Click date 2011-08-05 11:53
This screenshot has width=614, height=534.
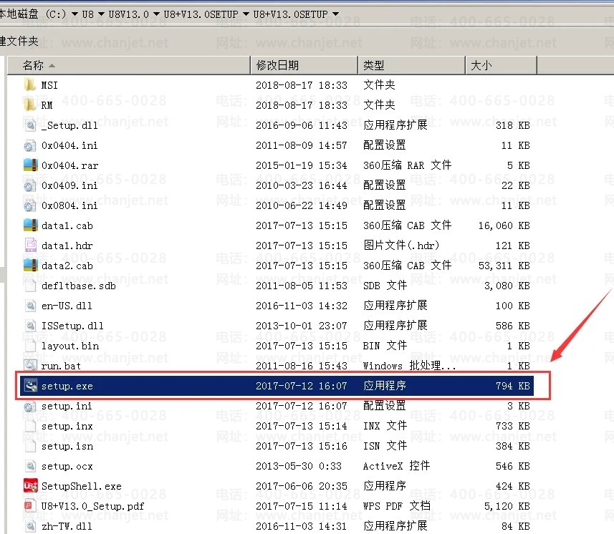click(x=301, y=286)
